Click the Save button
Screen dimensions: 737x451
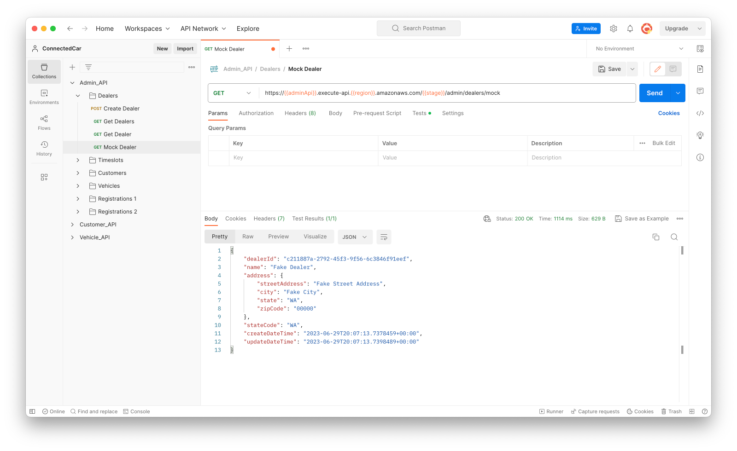(609, 69)
